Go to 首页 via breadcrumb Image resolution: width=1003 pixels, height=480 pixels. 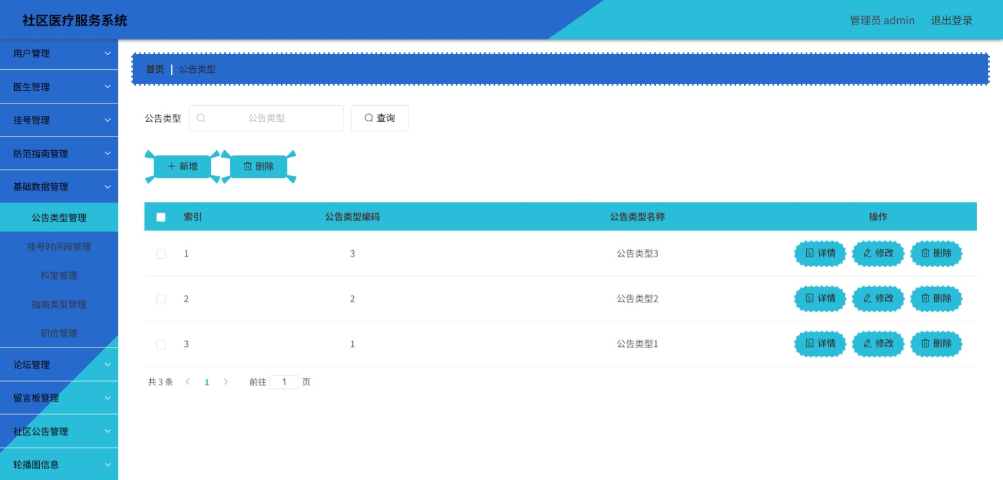pos(155,69)
